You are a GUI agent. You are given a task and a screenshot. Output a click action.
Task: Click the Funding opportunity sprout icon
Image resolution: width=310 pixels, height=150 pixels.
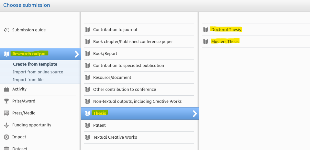6,125
